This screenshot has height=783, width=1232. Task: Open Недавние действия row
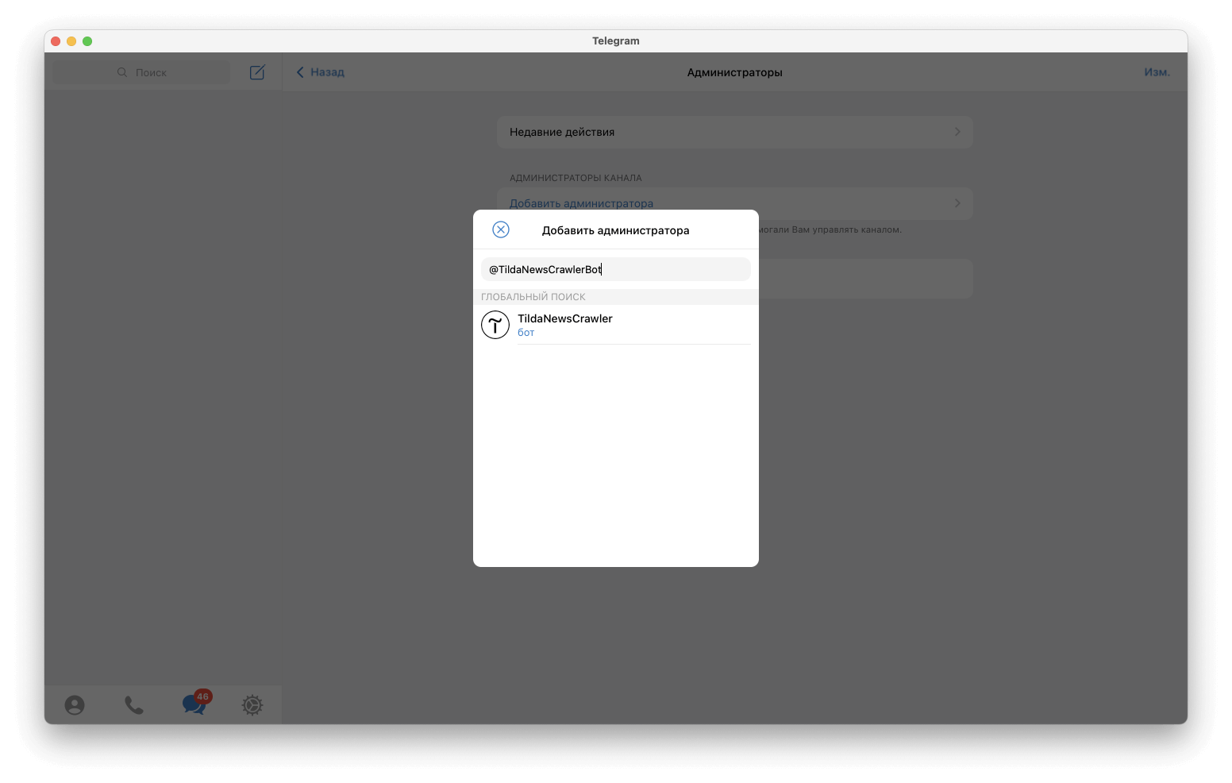coord(735,132)
